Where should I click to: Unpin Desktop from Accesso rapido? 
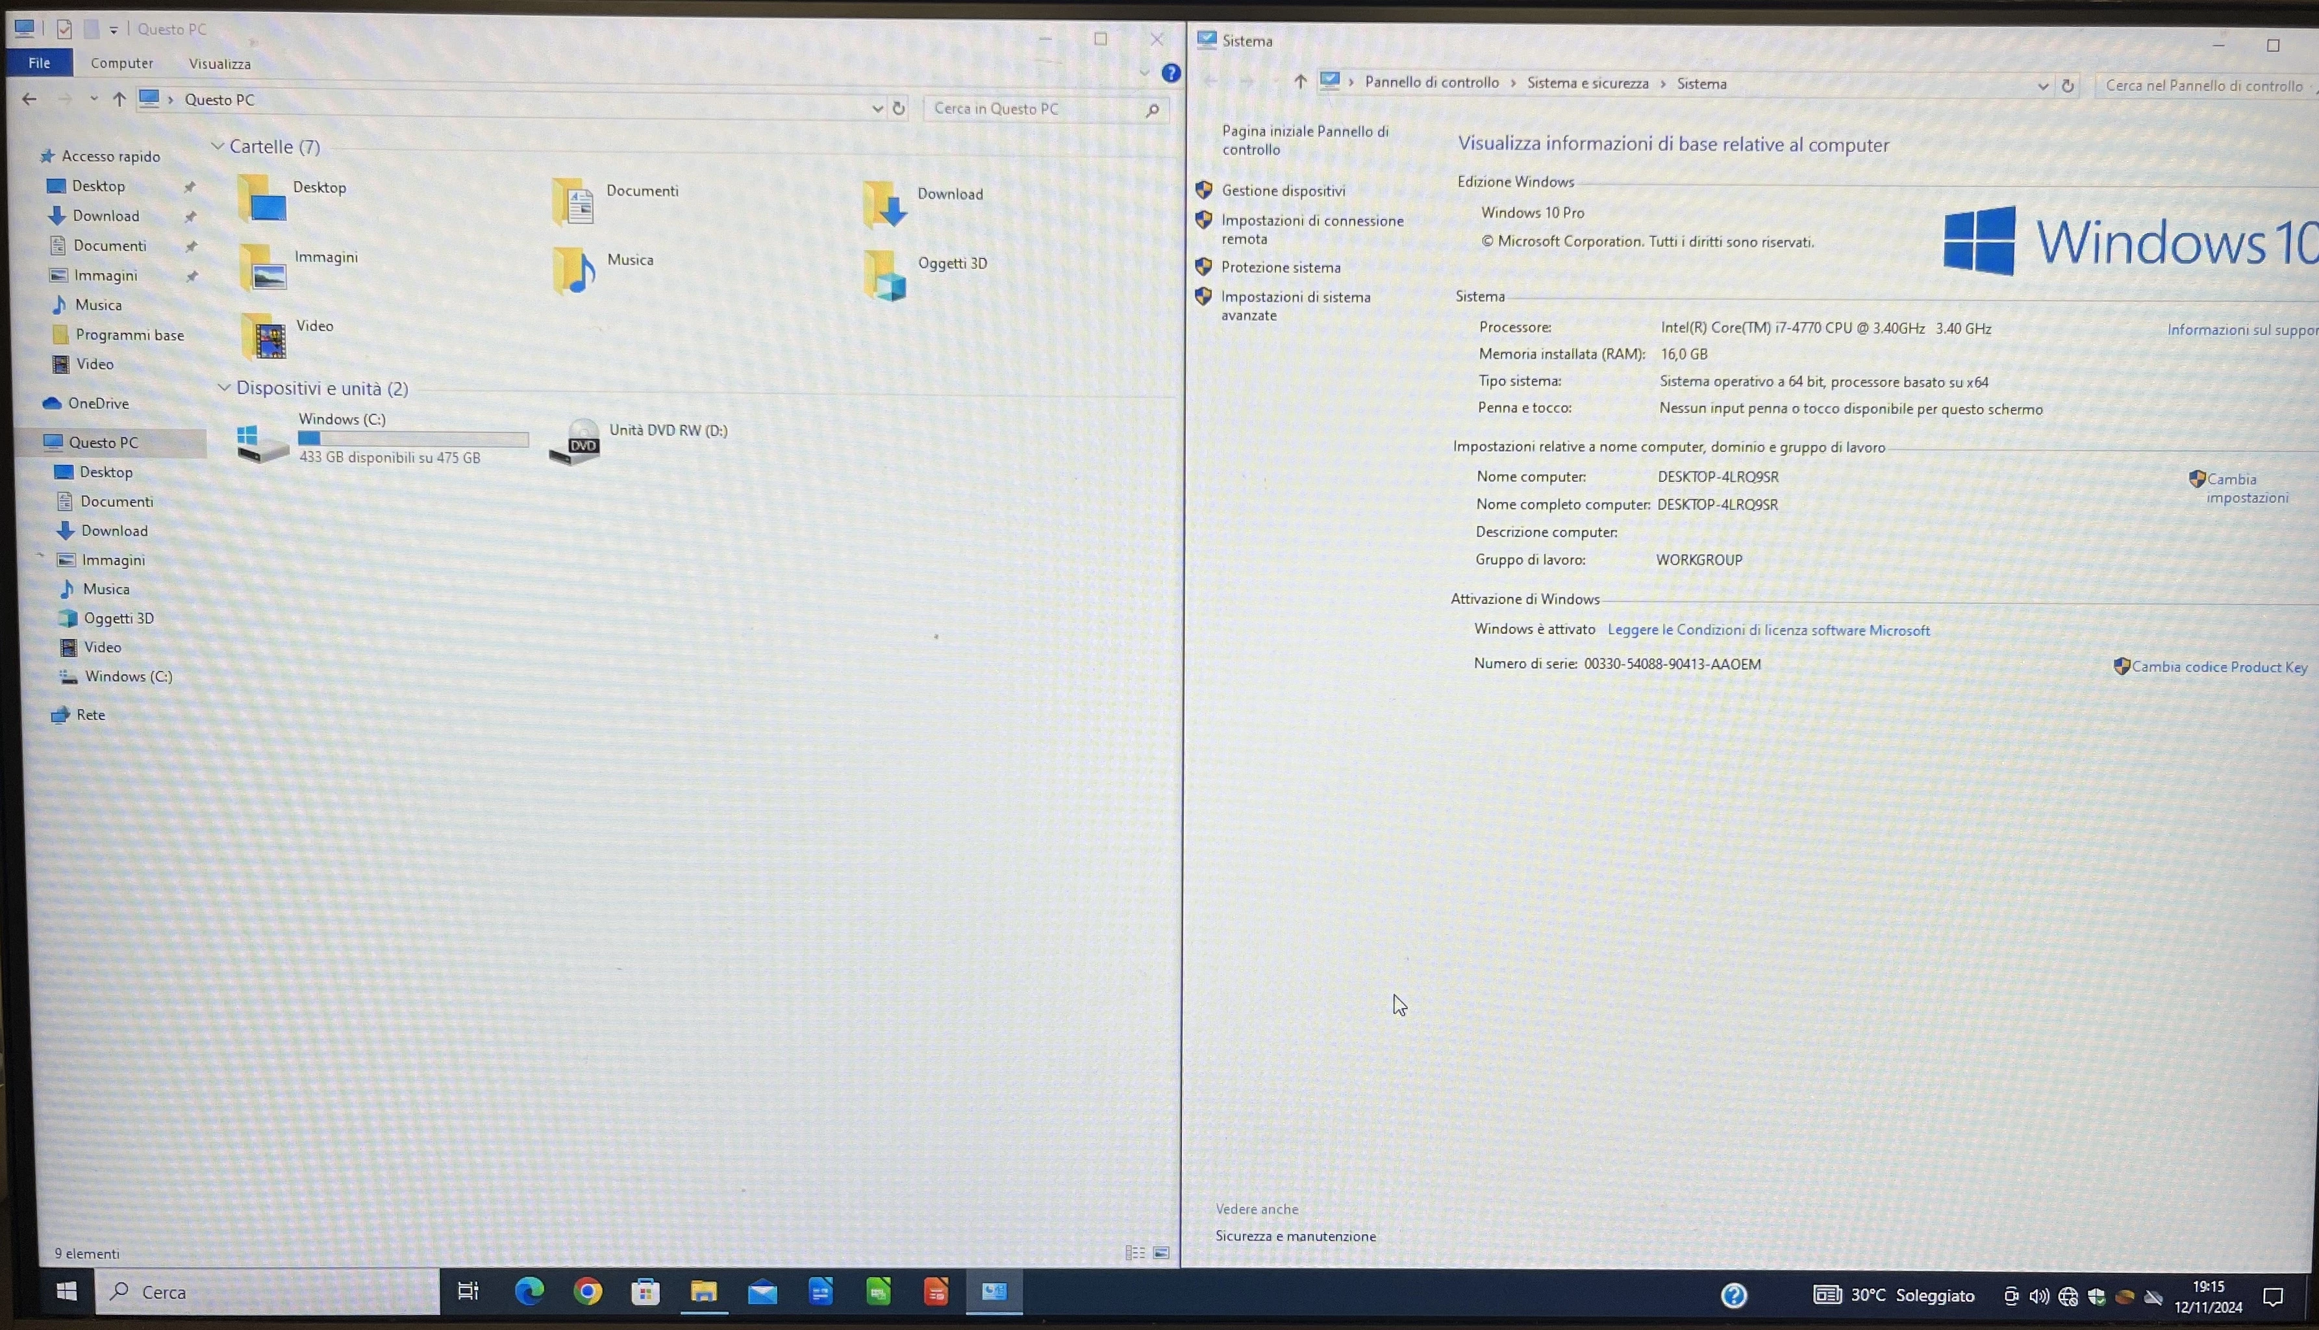point(190,186)
